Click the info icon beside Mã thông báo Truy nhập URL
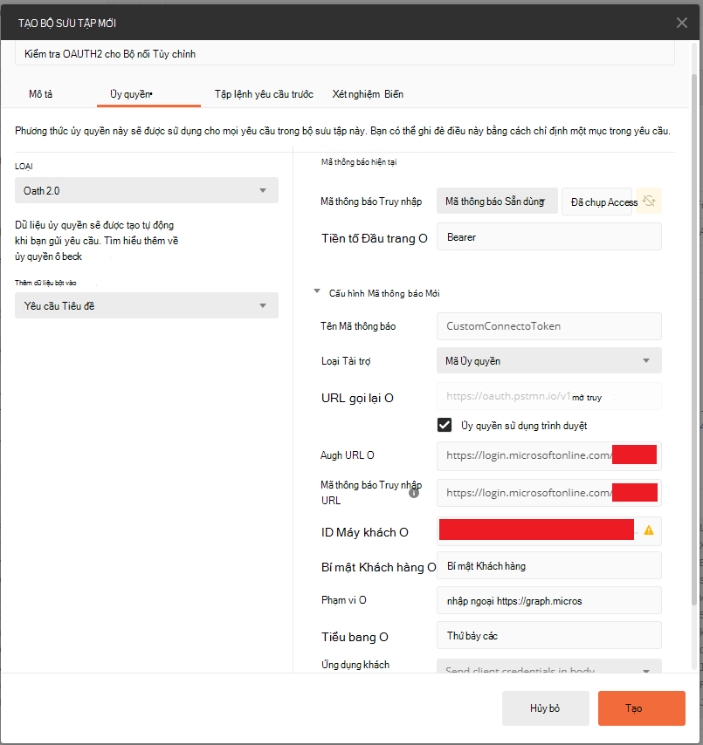This screenshot has height=745, width=703. tap(414, 493)
